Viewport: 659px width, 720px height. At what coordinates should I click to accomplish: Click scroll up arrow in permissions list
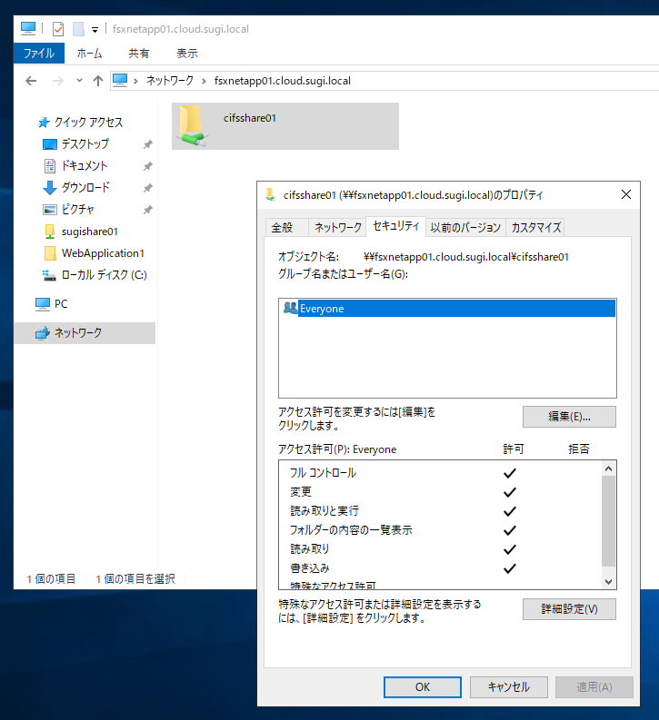coord(608,468)
